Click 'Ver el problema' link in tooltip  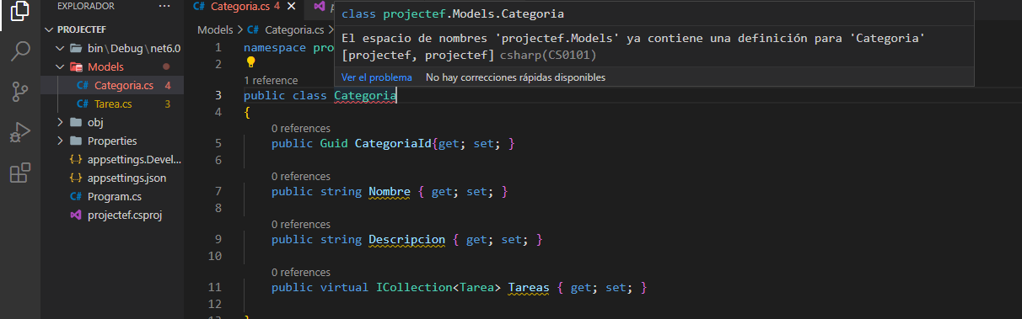[377, 77]
